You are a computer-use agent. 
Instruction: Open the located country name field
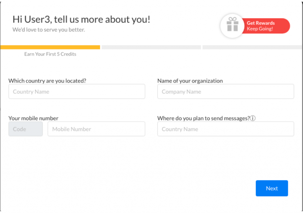coord(77,92)
